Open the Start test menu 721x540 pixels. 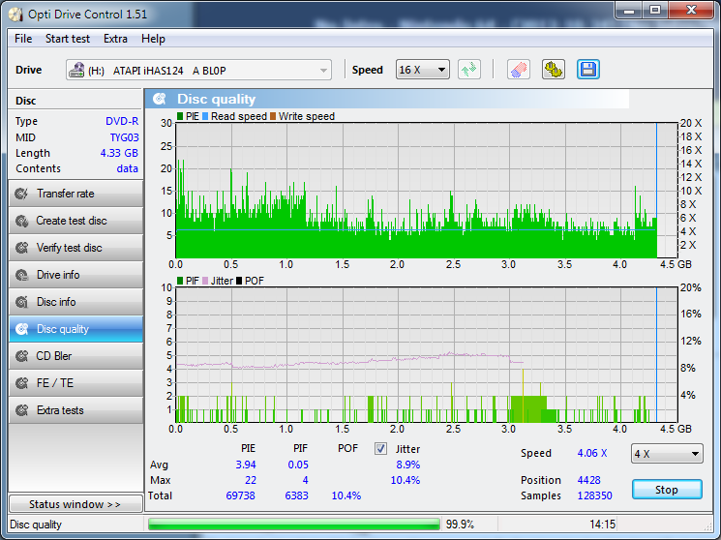68,39
